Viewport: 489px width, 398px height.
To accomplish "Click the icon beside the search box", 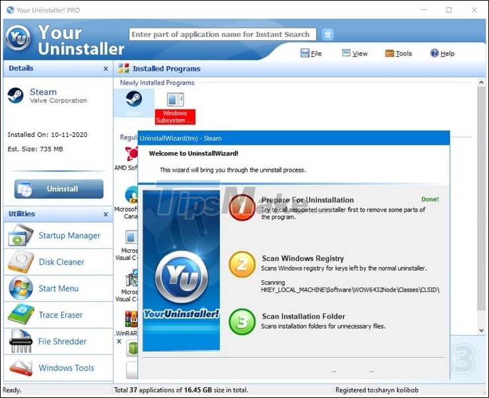I will click(328, 34).
